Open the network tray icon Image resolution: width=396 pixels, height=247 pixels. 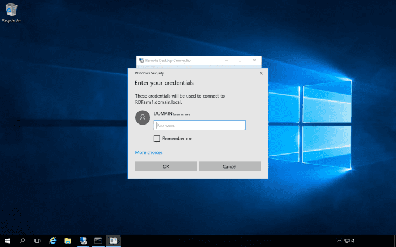pos(347,241)
